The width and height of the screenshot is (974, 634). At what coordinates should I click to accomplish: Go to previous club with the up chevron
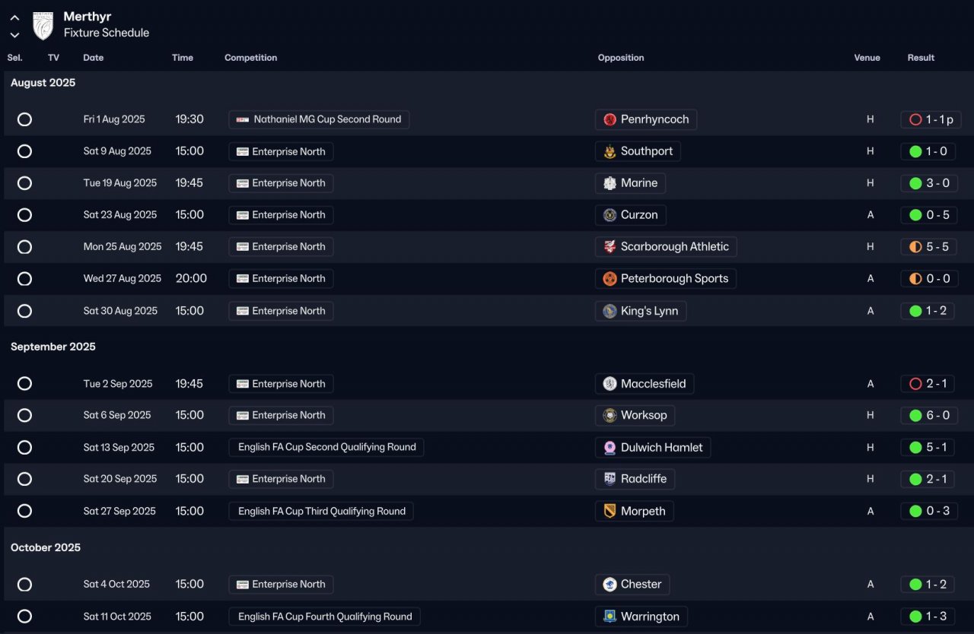pos(14,18)
